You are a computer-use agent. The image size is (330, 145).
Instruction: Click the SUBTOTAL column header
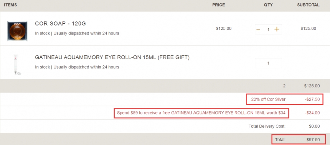point(309,5)
